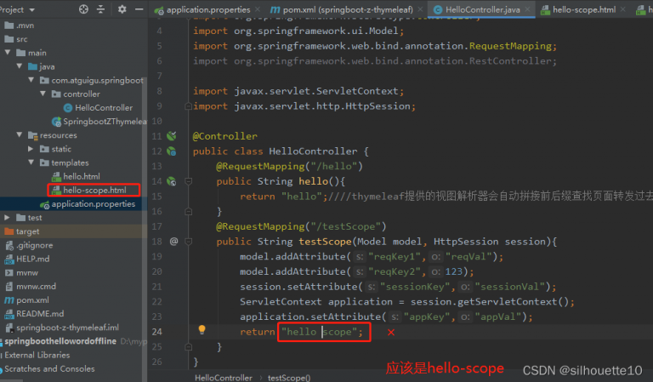Click the yellow intention lightbulb on line 24
The image size is (653, 382).
tap(202, 330)
